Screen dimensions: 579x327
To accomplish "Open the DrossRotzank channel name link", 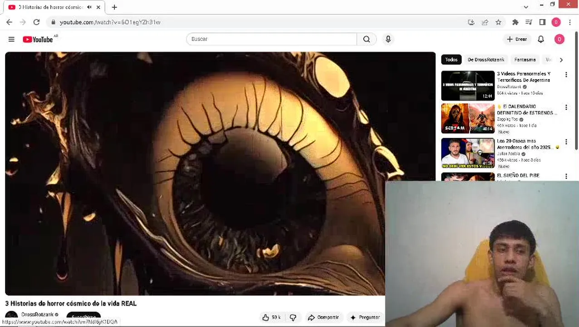I will click(x=37, y=314).
